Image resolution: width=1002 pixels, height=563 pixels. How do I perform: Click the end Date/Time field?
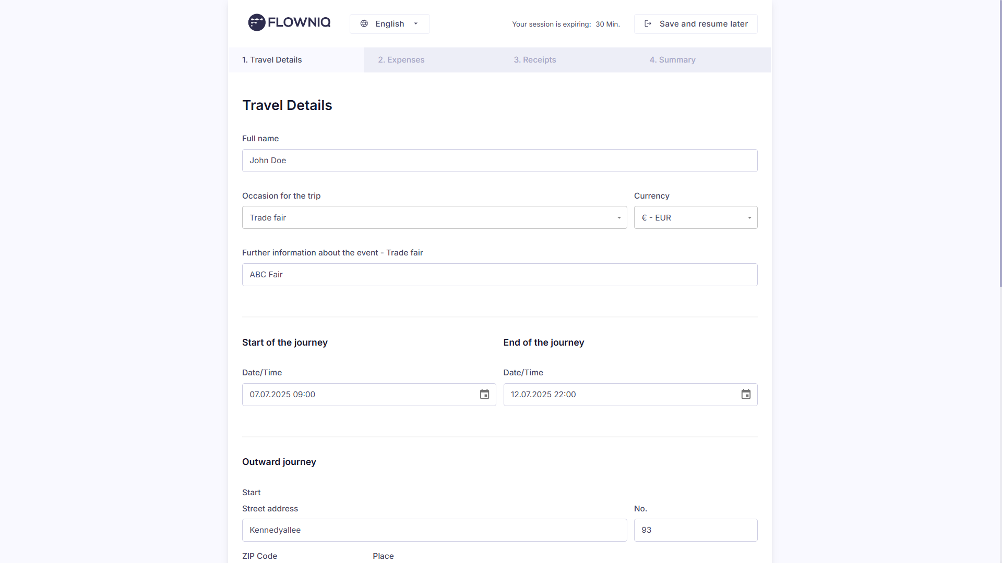(x=621, y=395)
